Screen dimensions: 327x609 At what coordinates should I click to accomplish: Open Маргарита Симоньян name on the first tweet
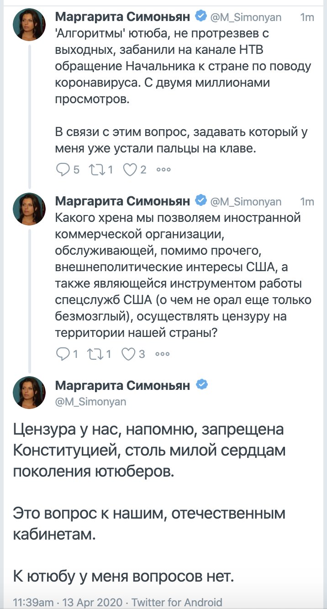click(122, 17)
